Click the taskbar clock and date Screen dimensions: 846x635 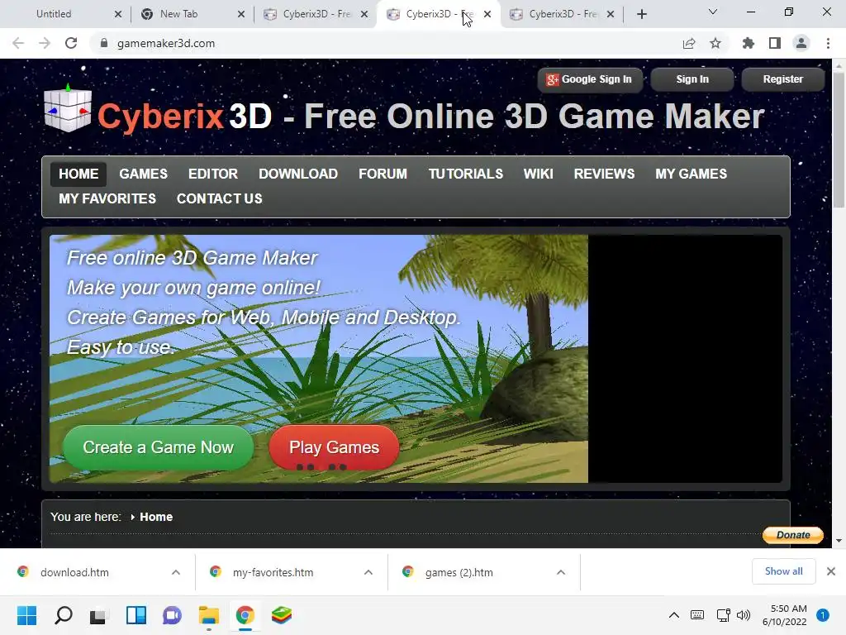785,615
